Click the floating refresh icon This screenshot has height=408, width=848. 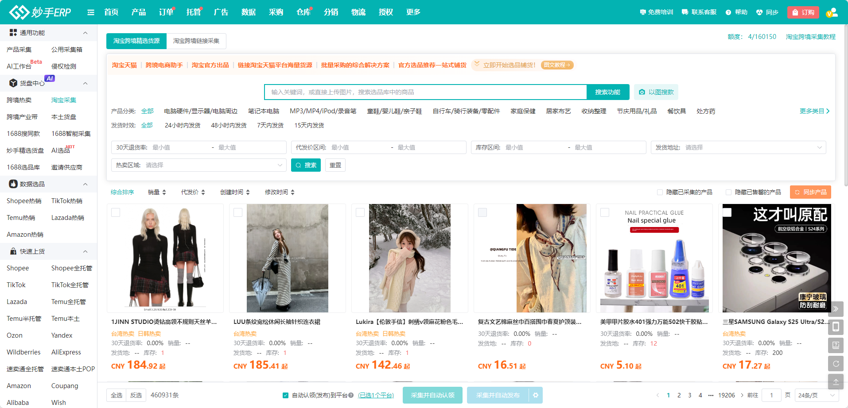(x=836, y=363)
